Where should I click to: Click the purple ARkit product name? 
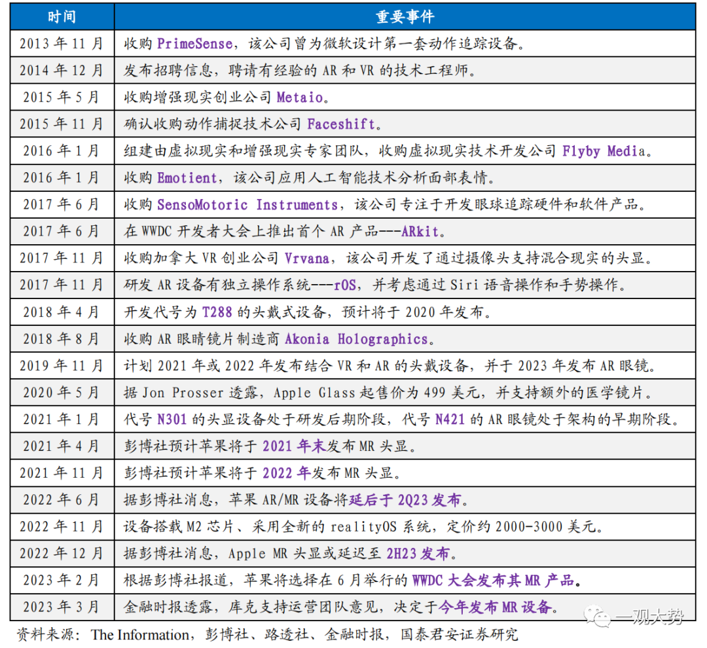(420, 231)
